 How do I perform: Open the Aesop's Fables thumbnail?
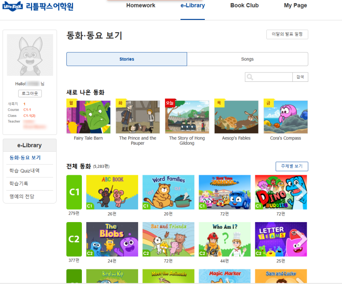pyautogui.click(x=236, y=117)
